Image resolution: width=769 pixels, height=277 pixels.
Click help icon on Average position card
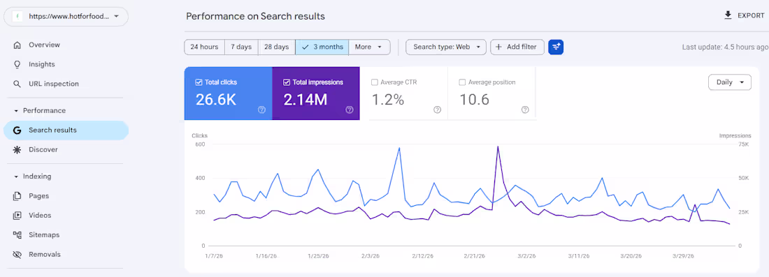pos(525,110)
